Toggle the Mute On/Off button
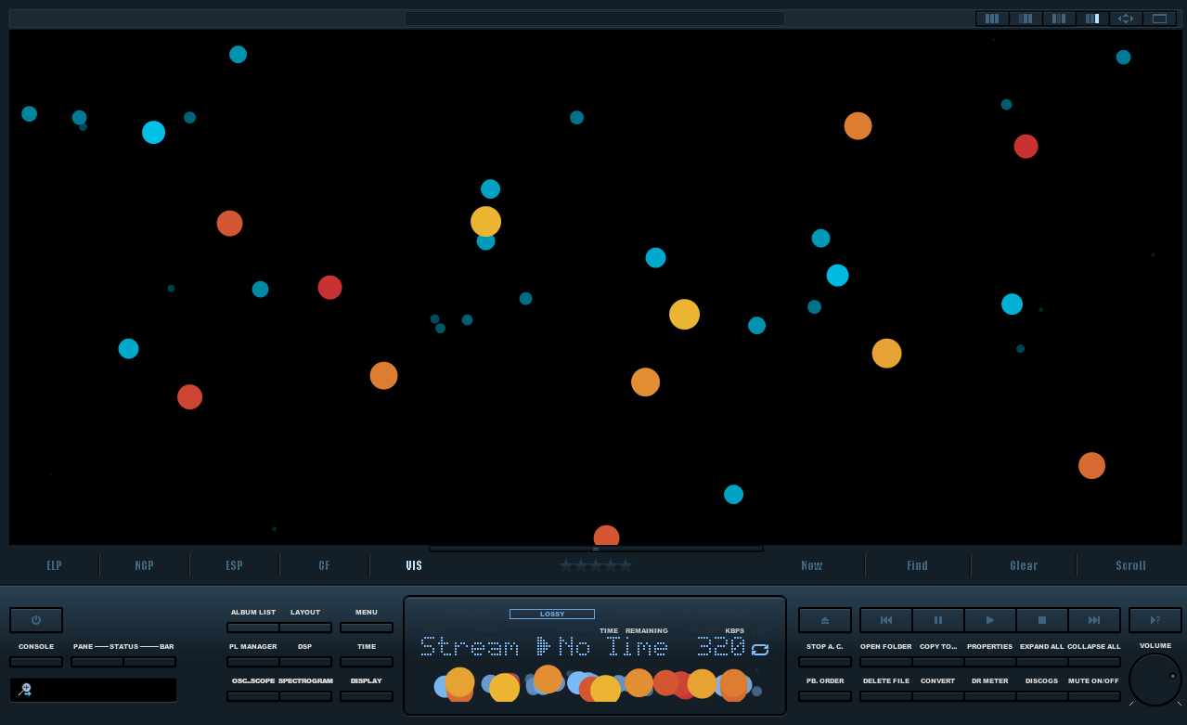1187x725 pixels. 1094,696
